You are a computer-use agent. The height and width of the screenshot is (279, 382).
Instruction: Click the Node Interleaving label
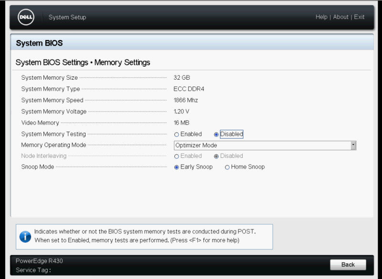click(x=43, y=156)
